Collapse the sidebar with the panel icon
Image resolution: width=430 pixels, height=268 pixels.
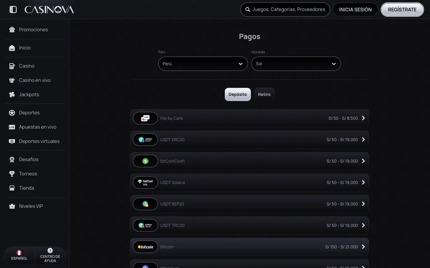click(13, 10)
